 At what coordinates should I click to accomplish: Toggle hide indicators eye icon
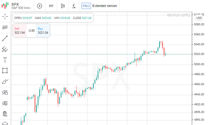click(x=5, y=103)
